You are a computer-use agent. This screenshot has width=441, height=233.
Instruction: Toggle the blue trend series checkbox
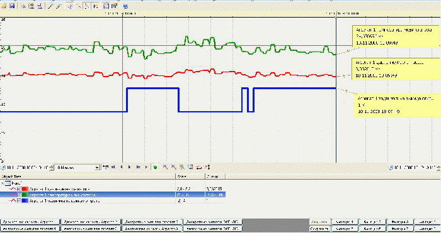pyautogui.click(x=19, y=201)
